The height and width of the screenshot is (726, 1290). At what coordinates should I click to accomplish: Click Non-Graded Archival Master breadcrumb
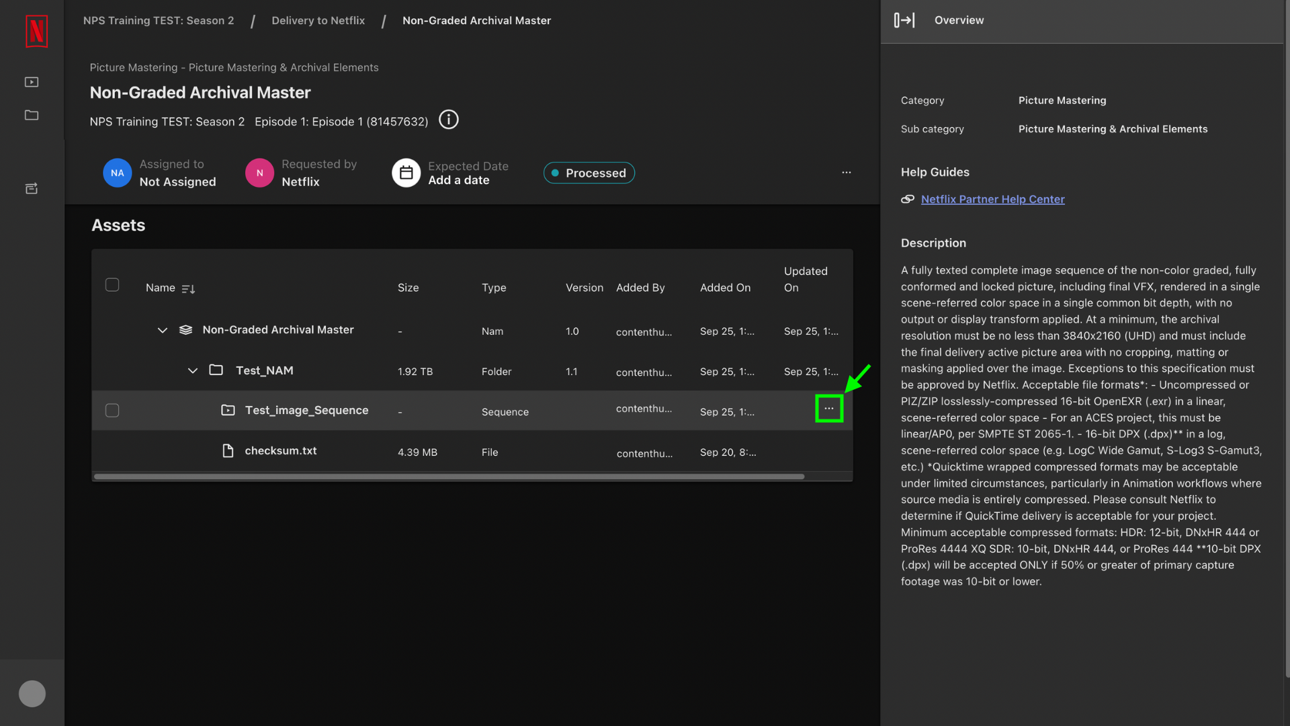[x=476, y=20]
